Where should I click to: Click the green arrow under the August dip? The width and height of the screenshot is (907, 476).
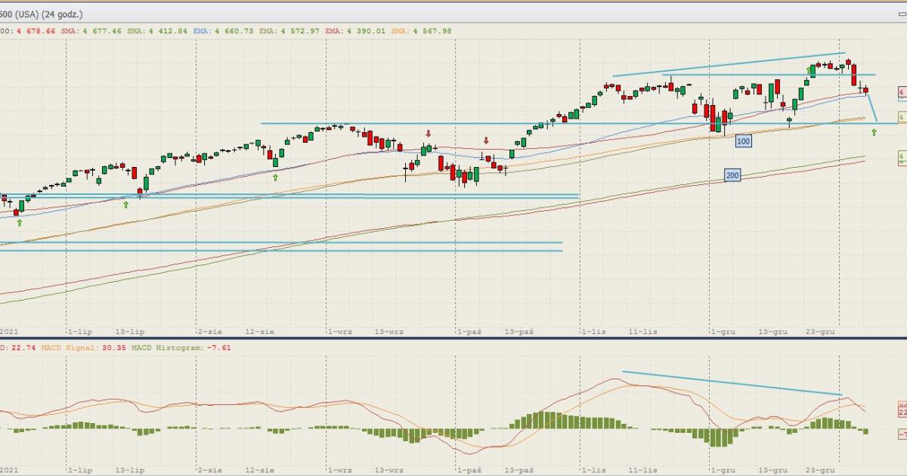[275, 178]
